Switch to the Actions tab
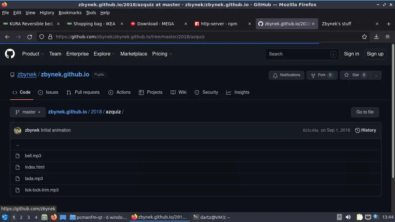 tap(119, 92)
